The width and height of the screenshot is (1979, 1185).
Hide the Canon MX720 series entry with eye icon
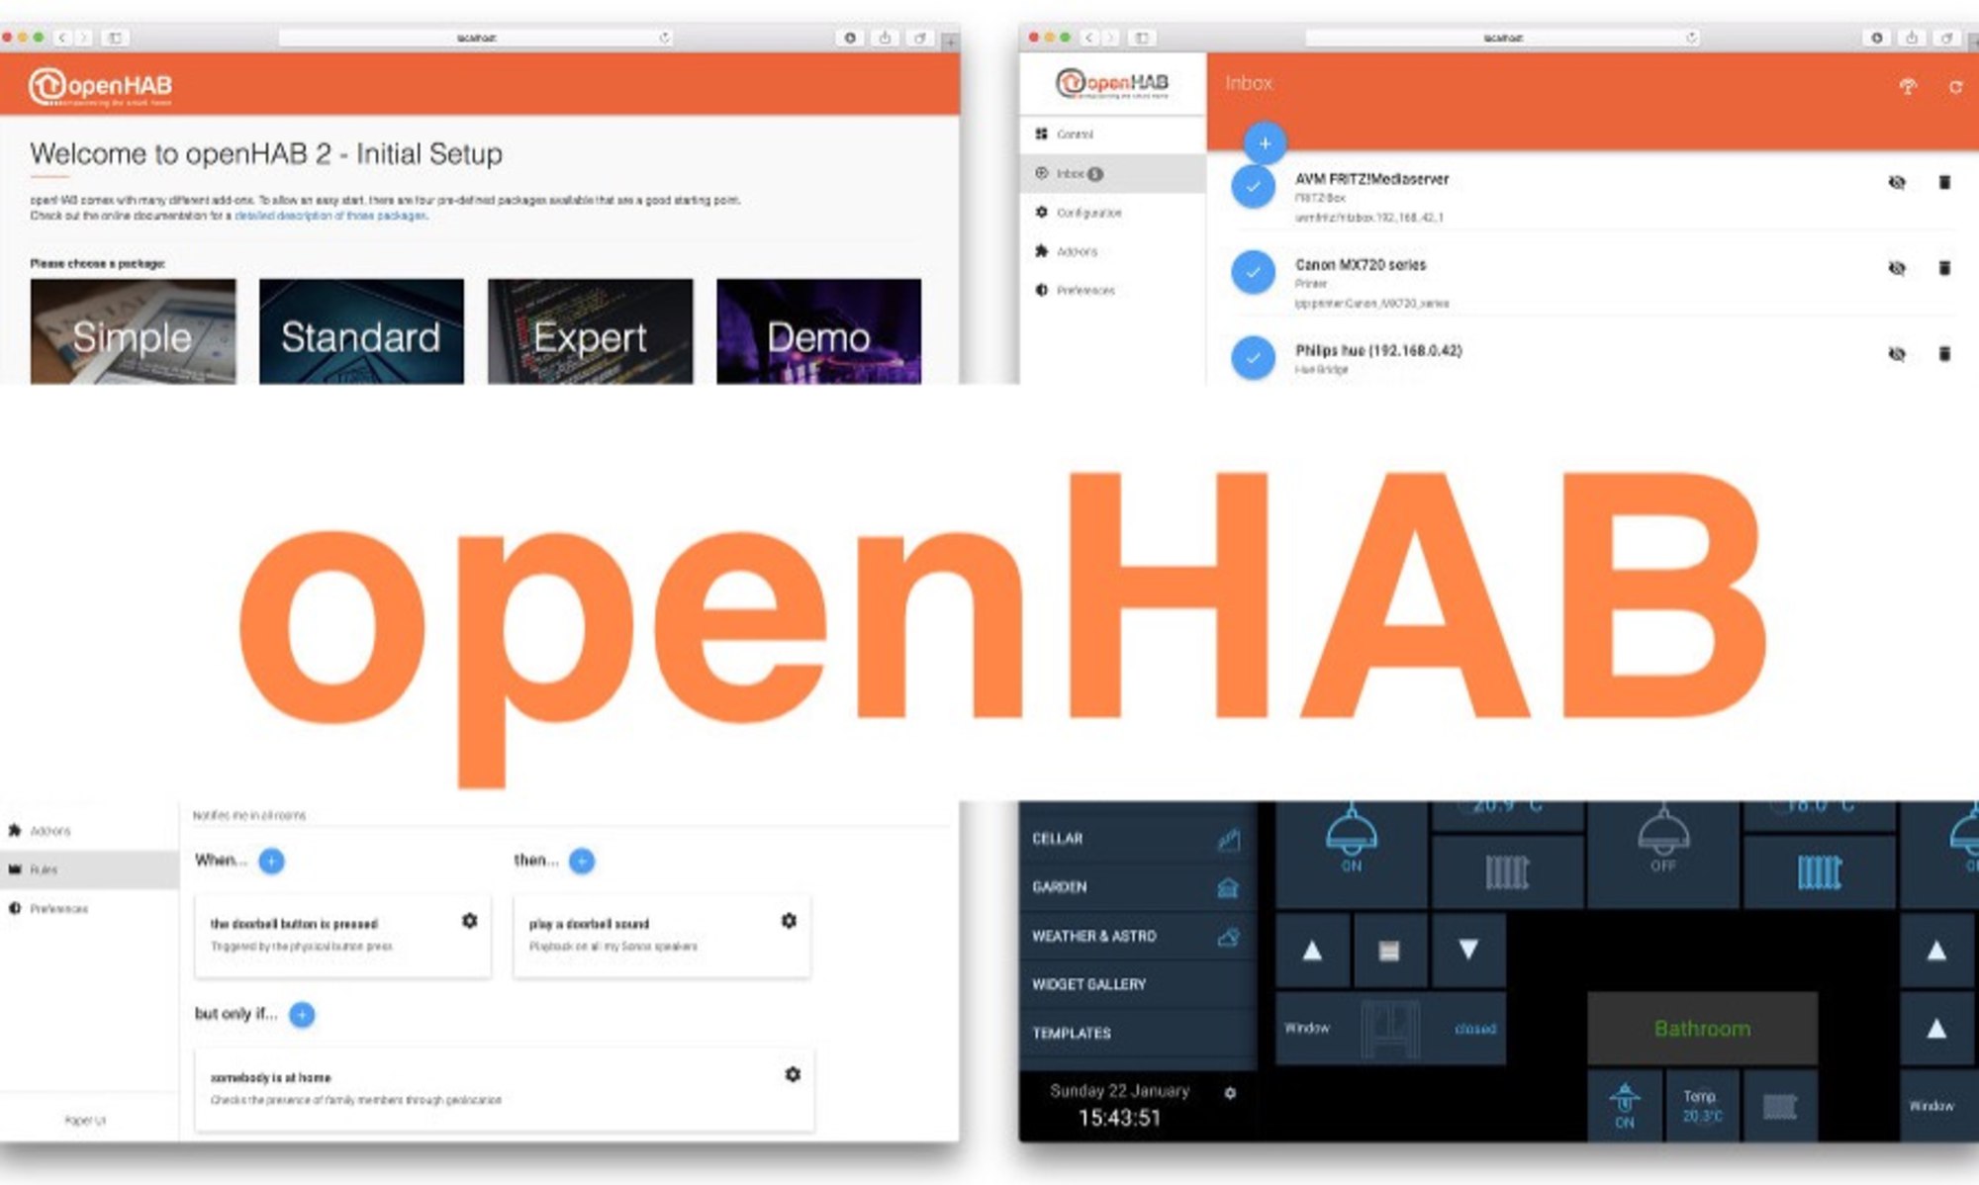pos(1896,268)
